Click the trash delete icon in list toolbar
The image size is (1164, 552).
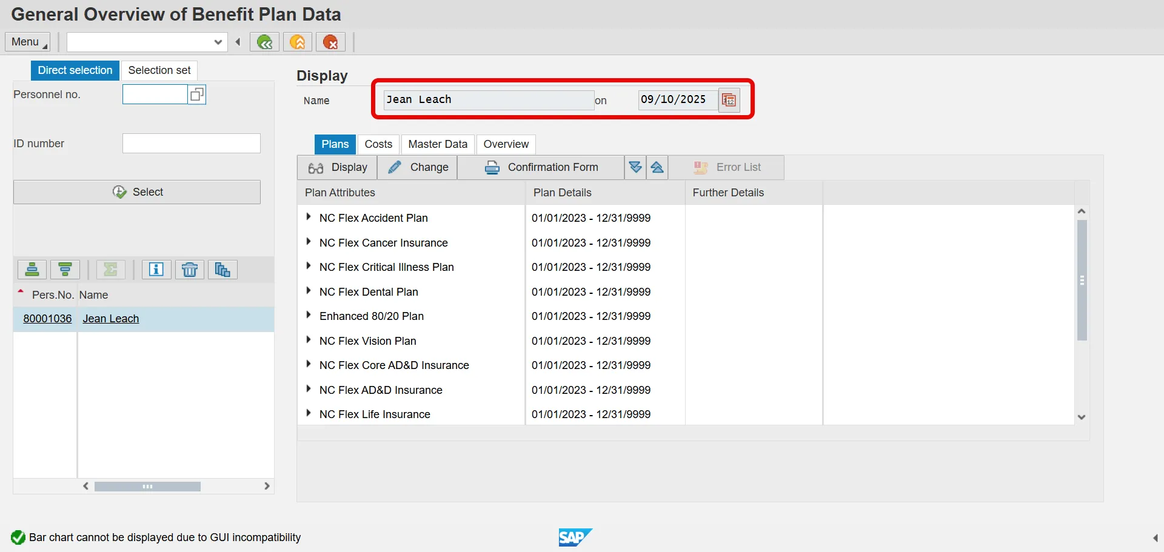[x=189, y=270]
